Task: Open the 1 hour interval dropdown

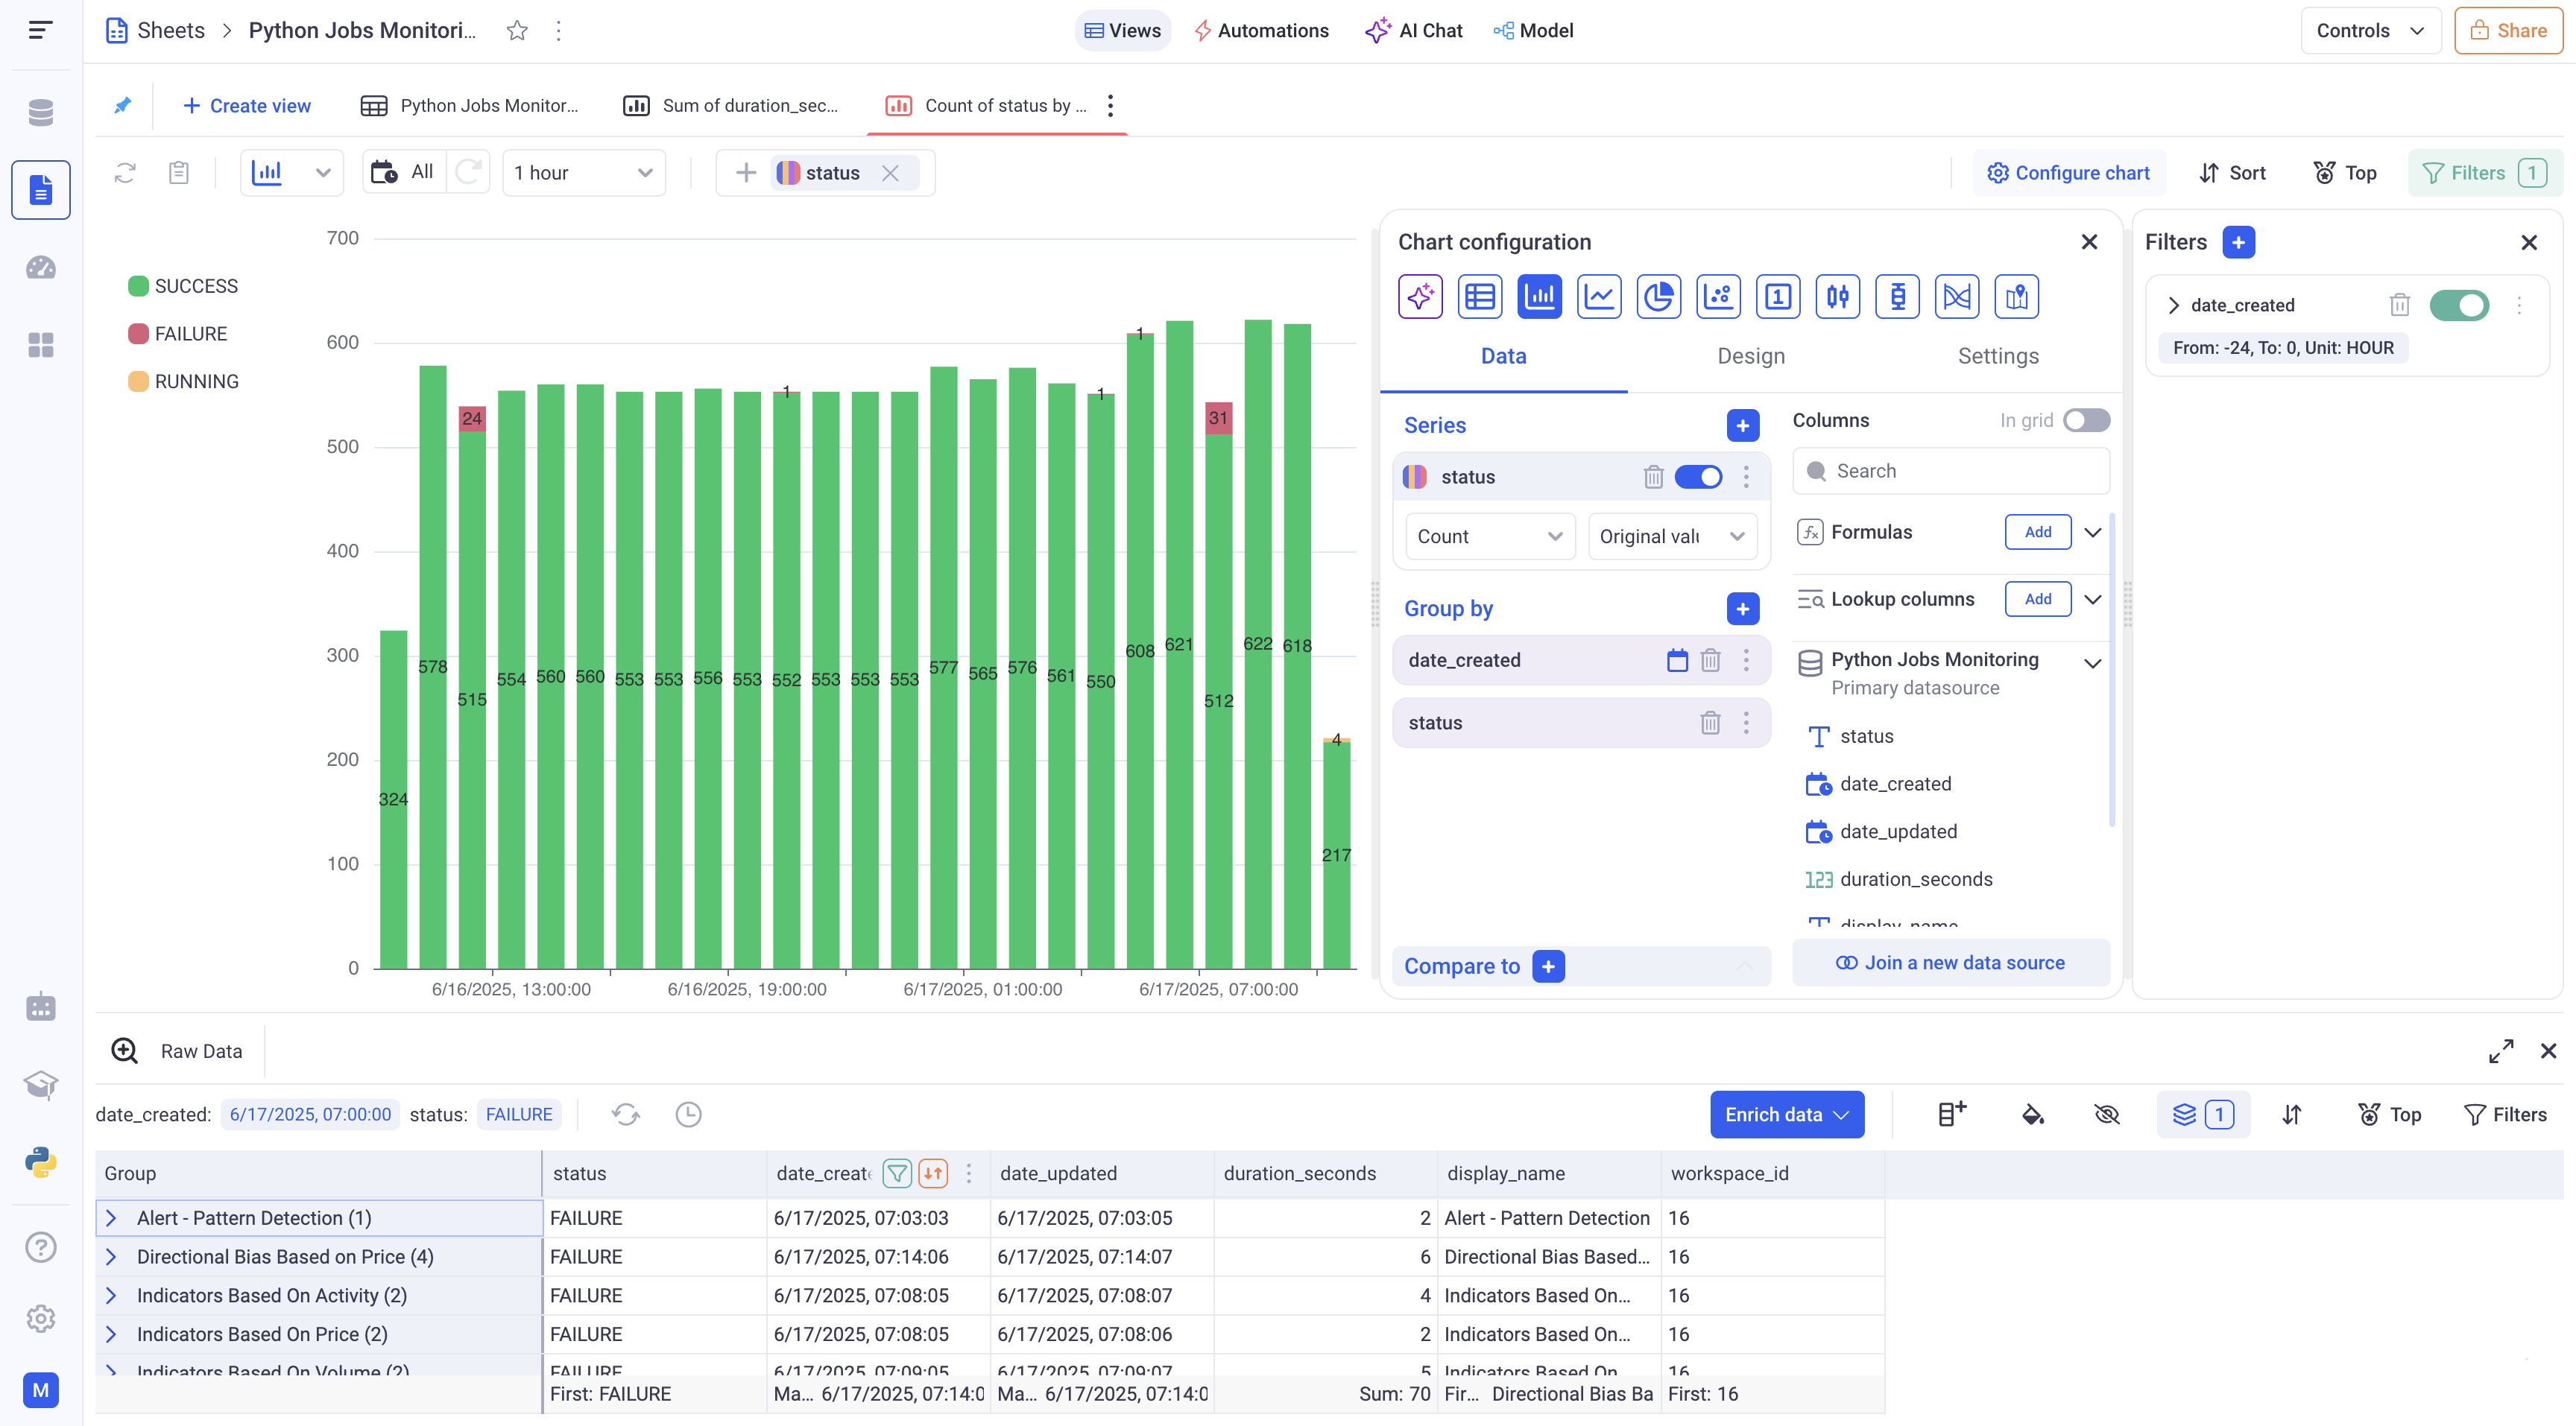Action: point(583,173)
